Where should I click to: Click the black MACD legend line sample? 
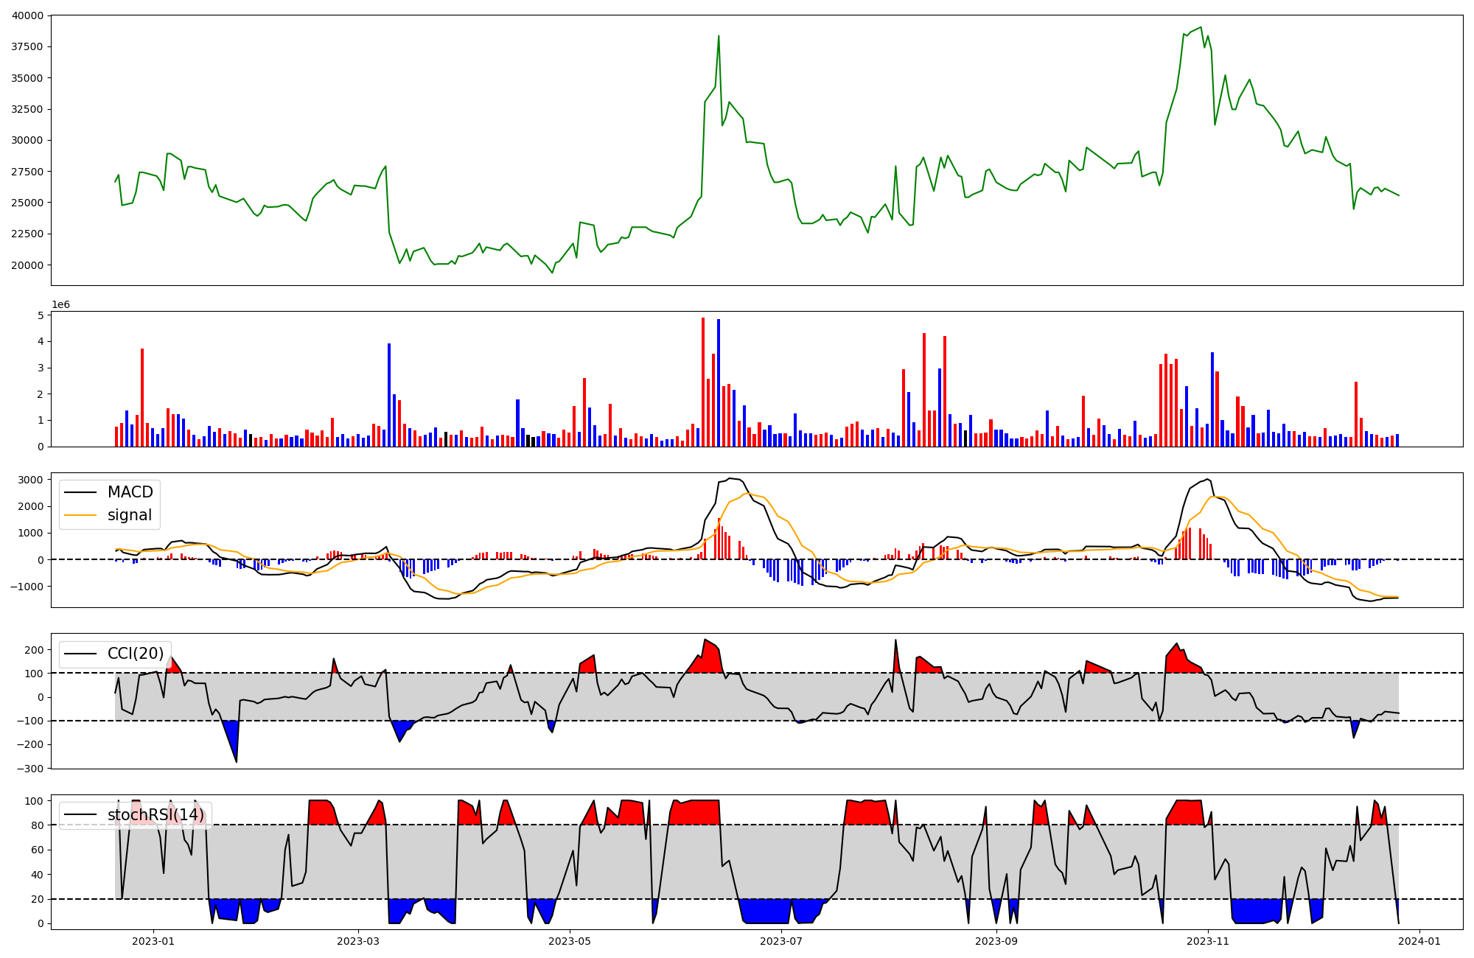pyautogui.click(x=80, y=492)
